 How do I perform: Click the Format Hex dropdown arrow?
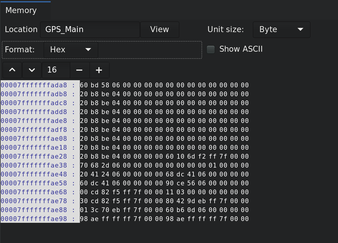click(x=88, y=50)
